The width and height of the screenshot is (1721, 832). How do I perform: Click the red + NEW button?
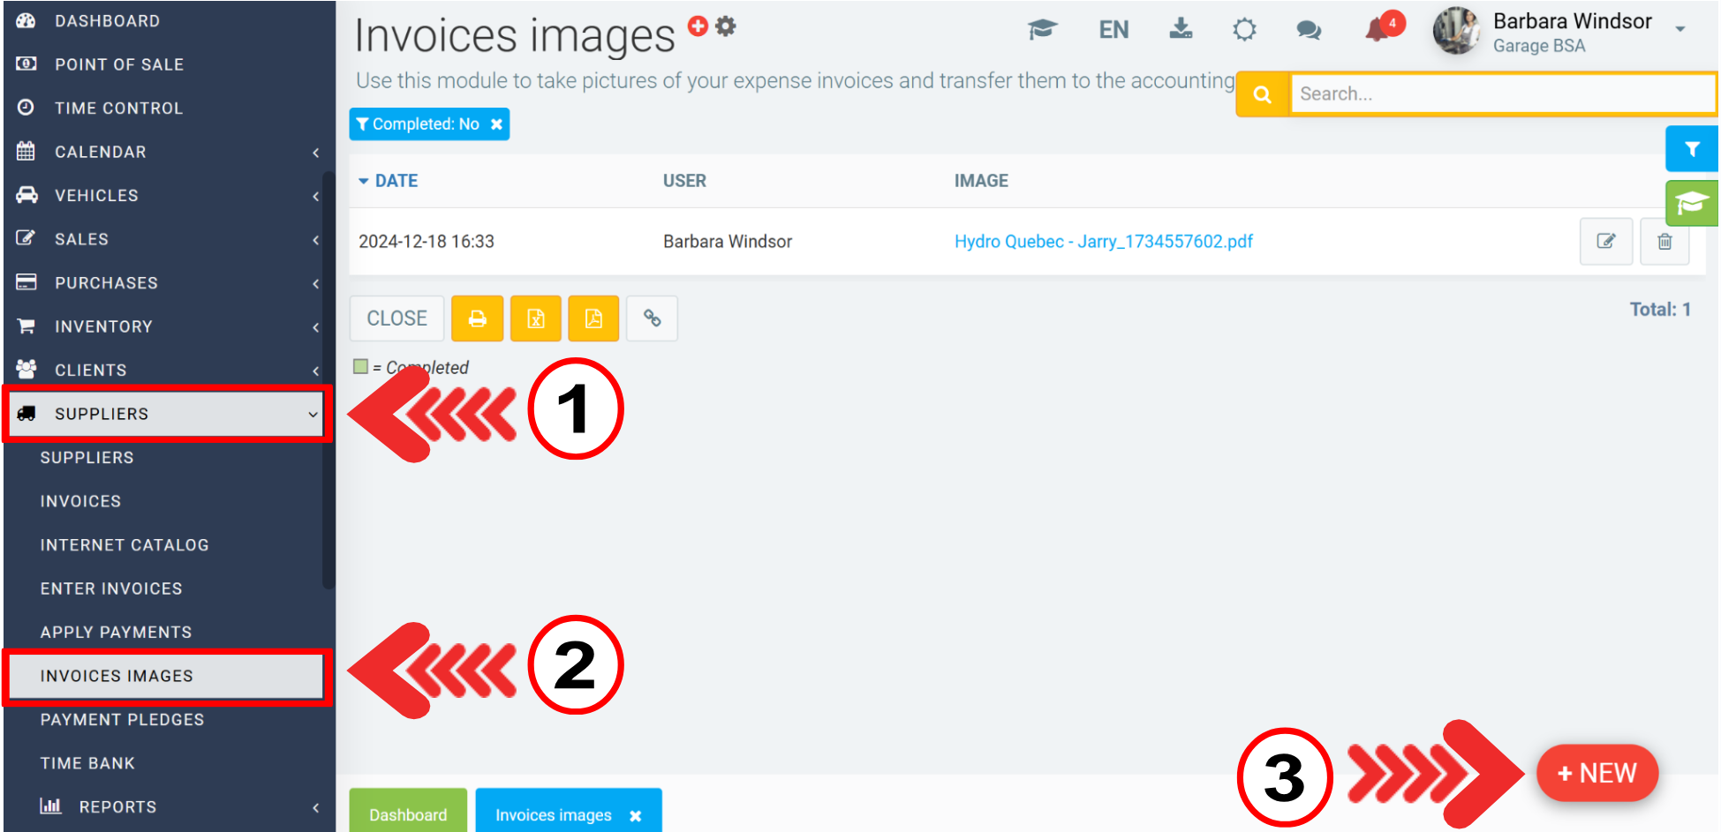(x=1596, y=774)
